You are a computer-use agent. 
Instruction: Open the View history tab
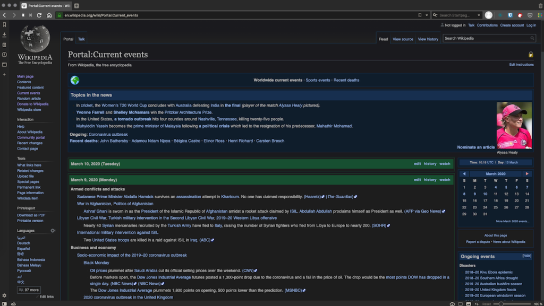[x=428, y=39]
